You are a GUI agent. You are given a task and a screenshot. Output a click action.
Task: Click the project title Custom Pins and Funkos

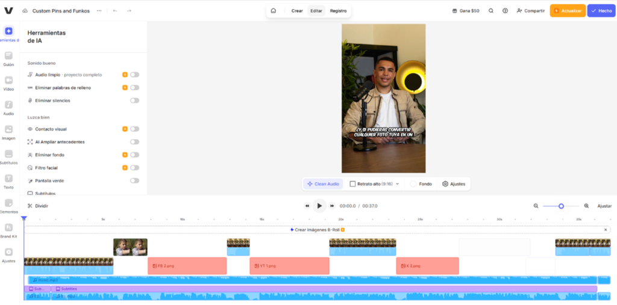[x=61, y=11]
